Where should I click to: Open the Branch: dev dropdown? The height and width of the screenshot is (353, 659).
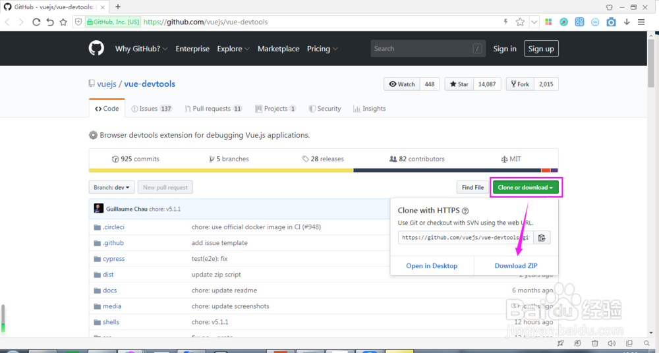coord(111,188)
